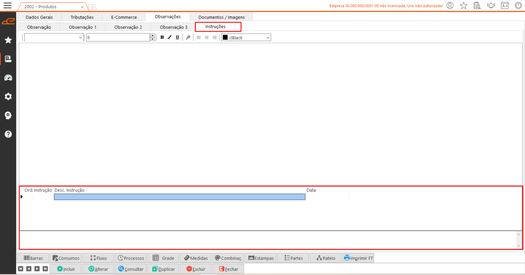The image size is (525, 275).
Task: Click the Desc. Instrução highlighted cell
Action: (179, 197)
